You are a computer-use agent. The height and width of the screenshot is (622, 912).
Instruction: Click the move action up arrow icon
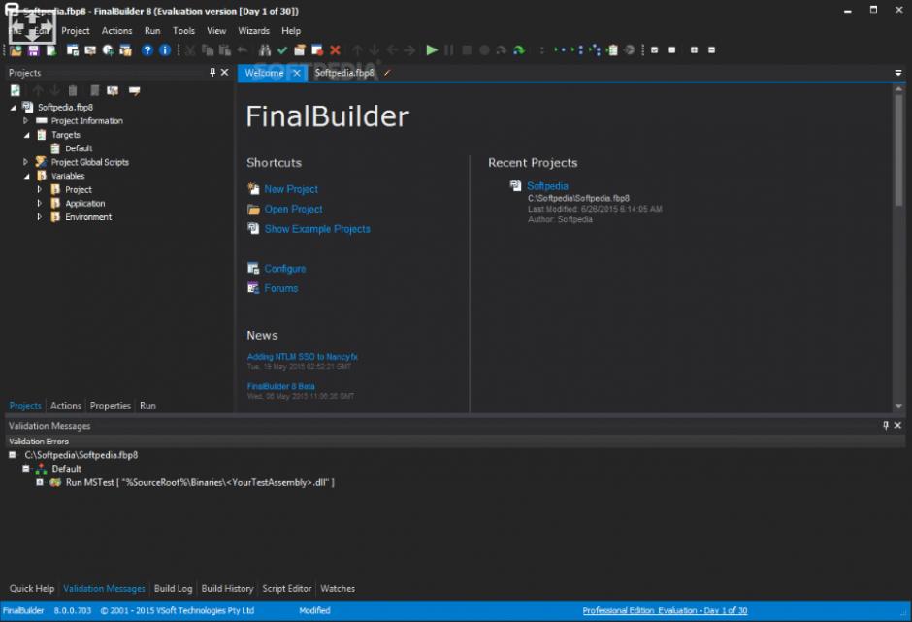[x=357, y=50]
